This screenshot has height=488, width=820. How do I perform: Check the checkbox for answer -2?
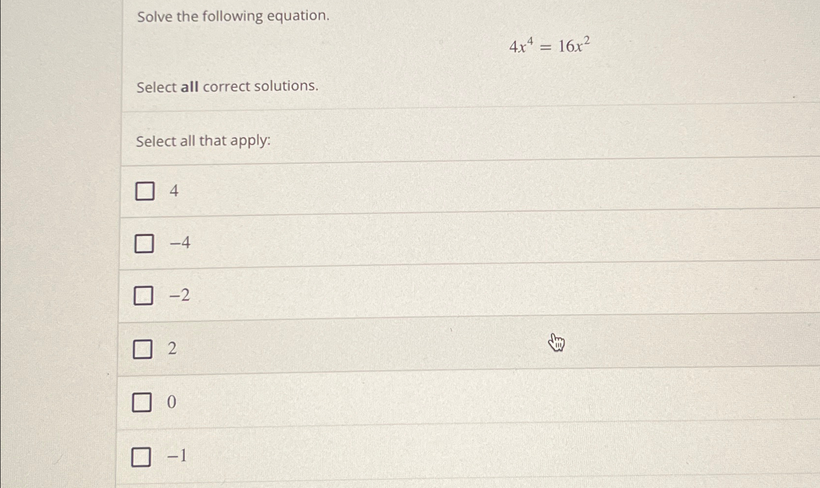click(x=142, y=296)
